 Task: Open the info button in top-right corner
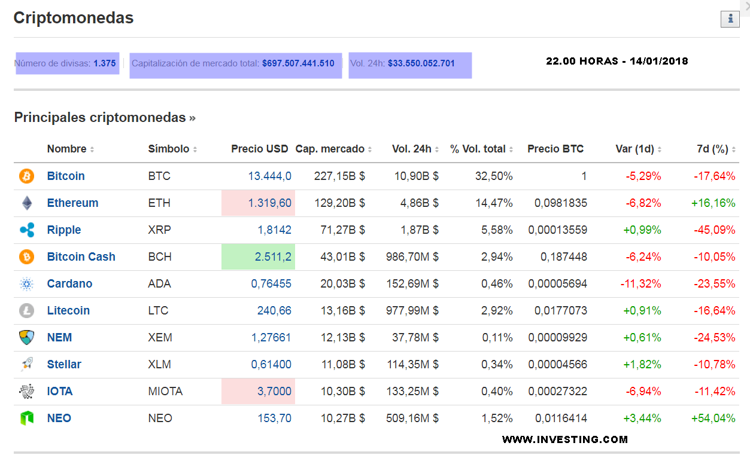coord(730,19)
